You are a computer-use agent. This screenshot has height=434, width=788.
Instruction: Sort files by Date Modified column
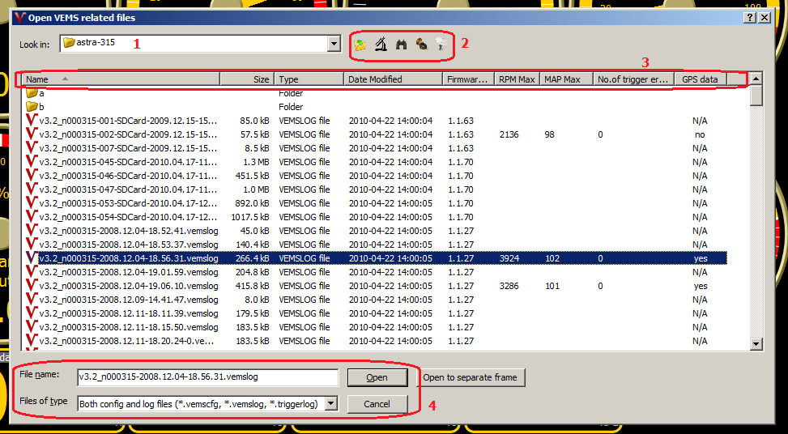394,79
